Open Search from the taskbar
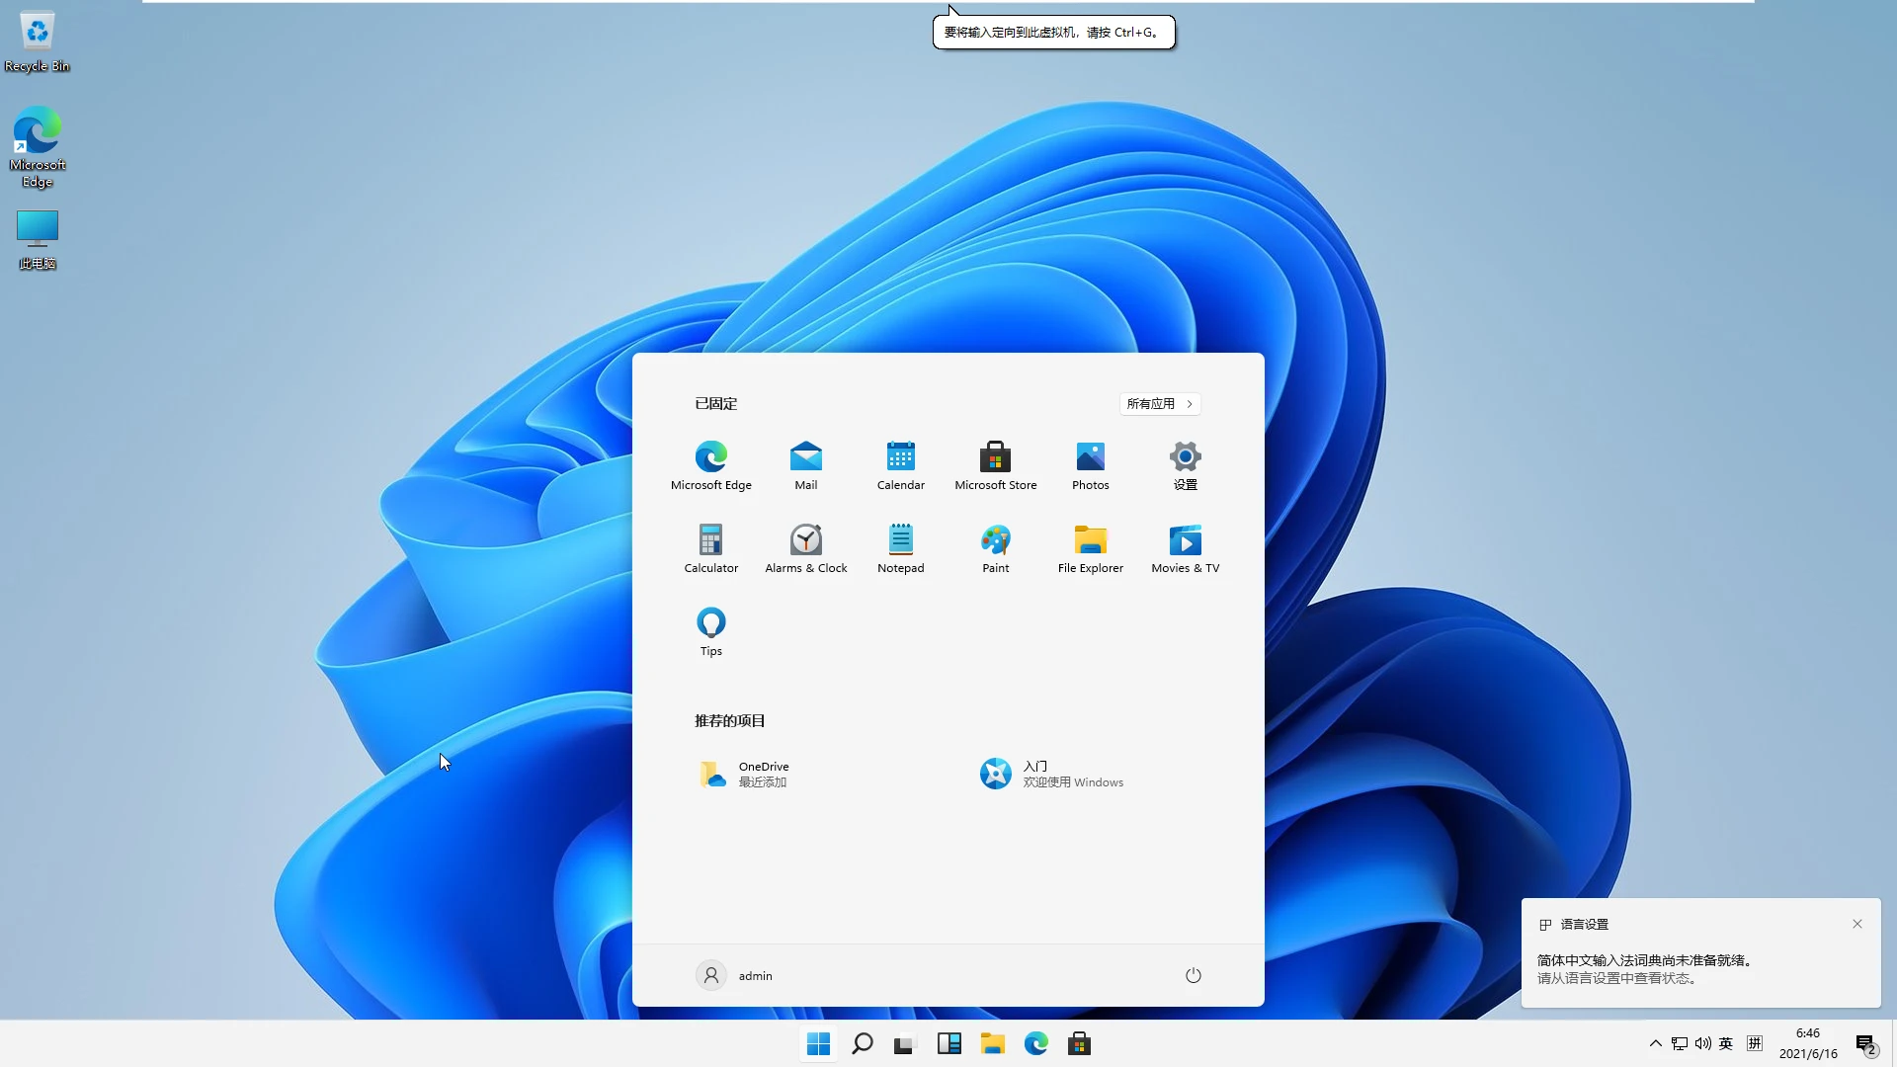 point(863,1043)
